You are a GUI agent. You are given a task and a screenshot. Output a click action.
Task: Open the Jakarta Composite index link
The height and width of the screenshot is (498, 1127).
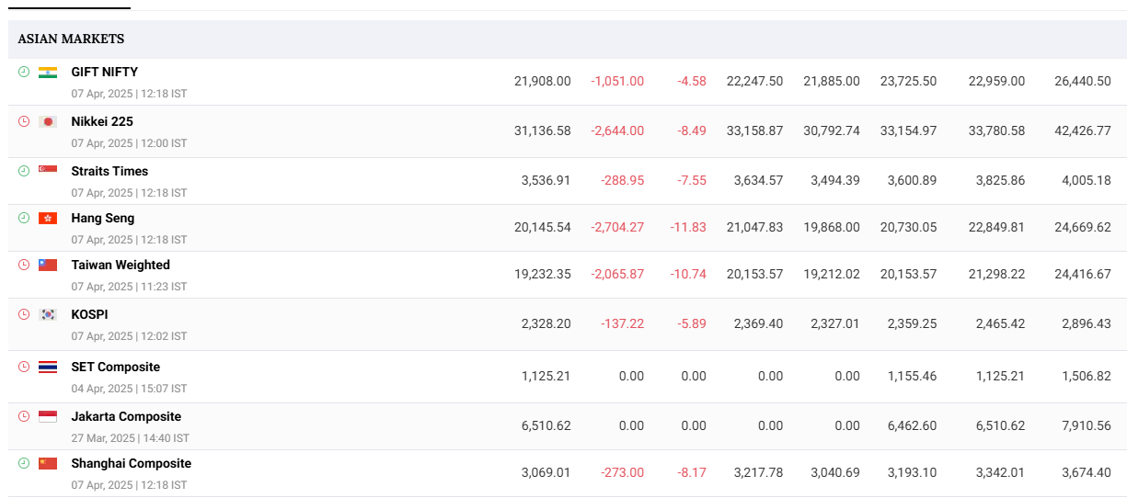pos(126,416)
